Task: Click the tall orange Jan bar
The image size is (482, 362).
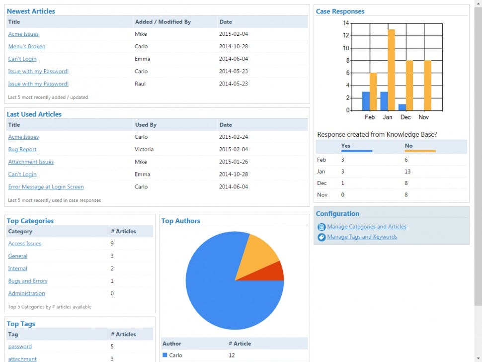Action: pyautogui.click(x=392, y=70)
